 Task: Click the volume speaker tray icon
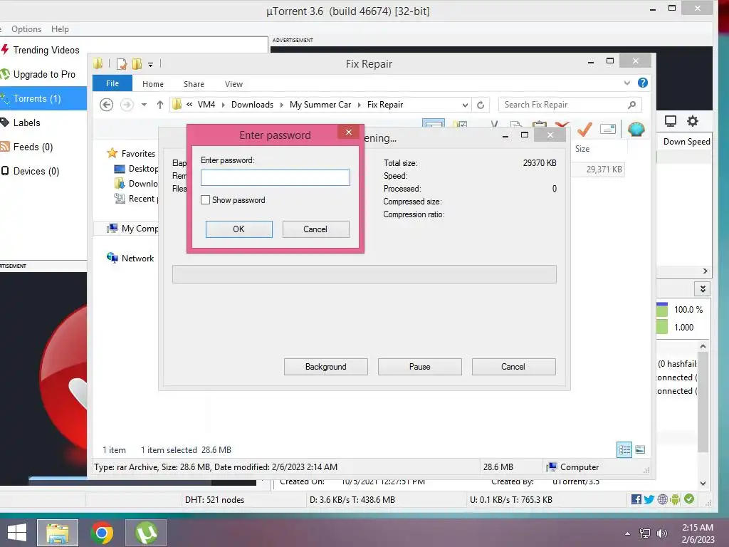[661, 533]
